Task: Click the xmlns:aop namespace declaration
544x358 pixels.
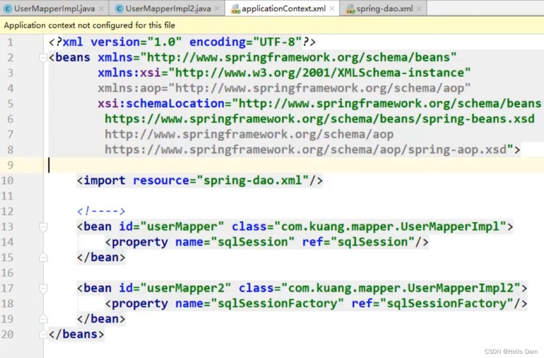Action: tap(284, 88)
